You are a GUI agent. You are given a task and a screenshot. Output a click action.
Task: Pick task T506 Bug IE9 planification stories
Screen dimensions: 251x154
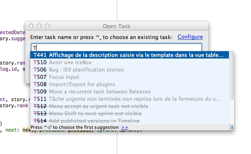click(x=129, y=69)
